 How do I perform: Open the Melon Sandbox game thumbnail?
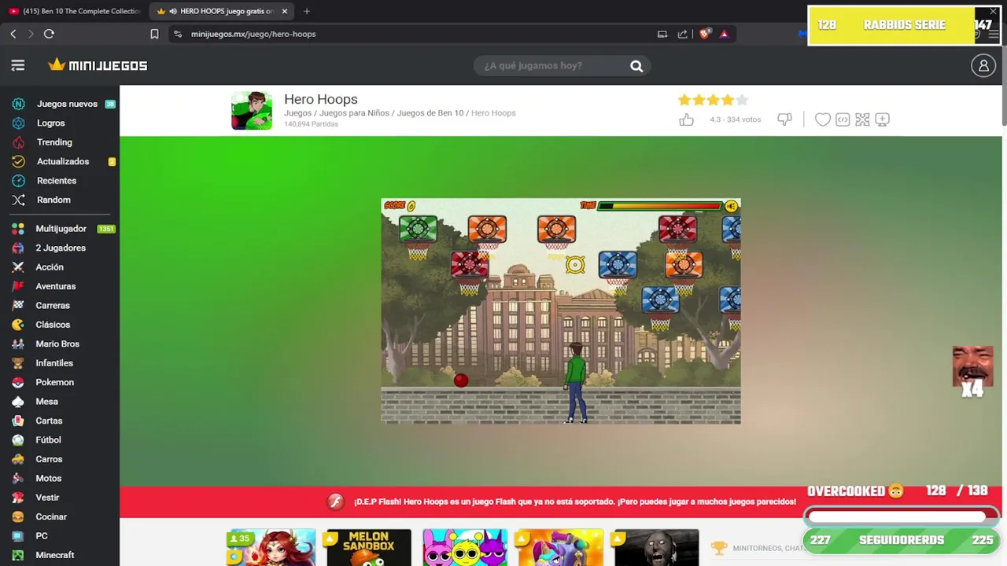point(369,548)
